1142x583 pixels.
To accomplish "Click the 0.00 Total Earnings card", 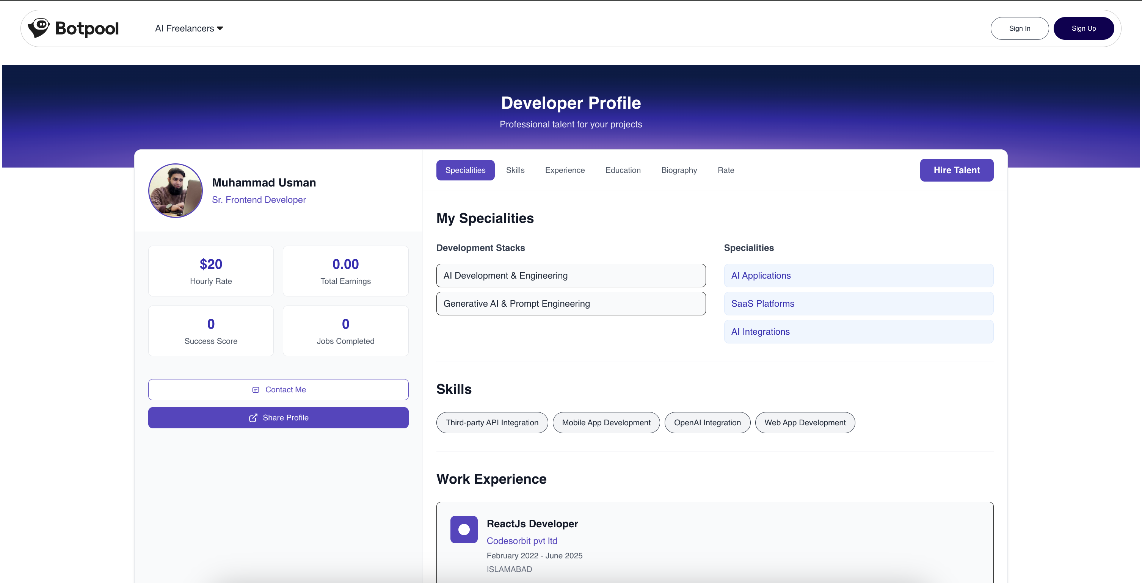I will click(x=345, y=271).
